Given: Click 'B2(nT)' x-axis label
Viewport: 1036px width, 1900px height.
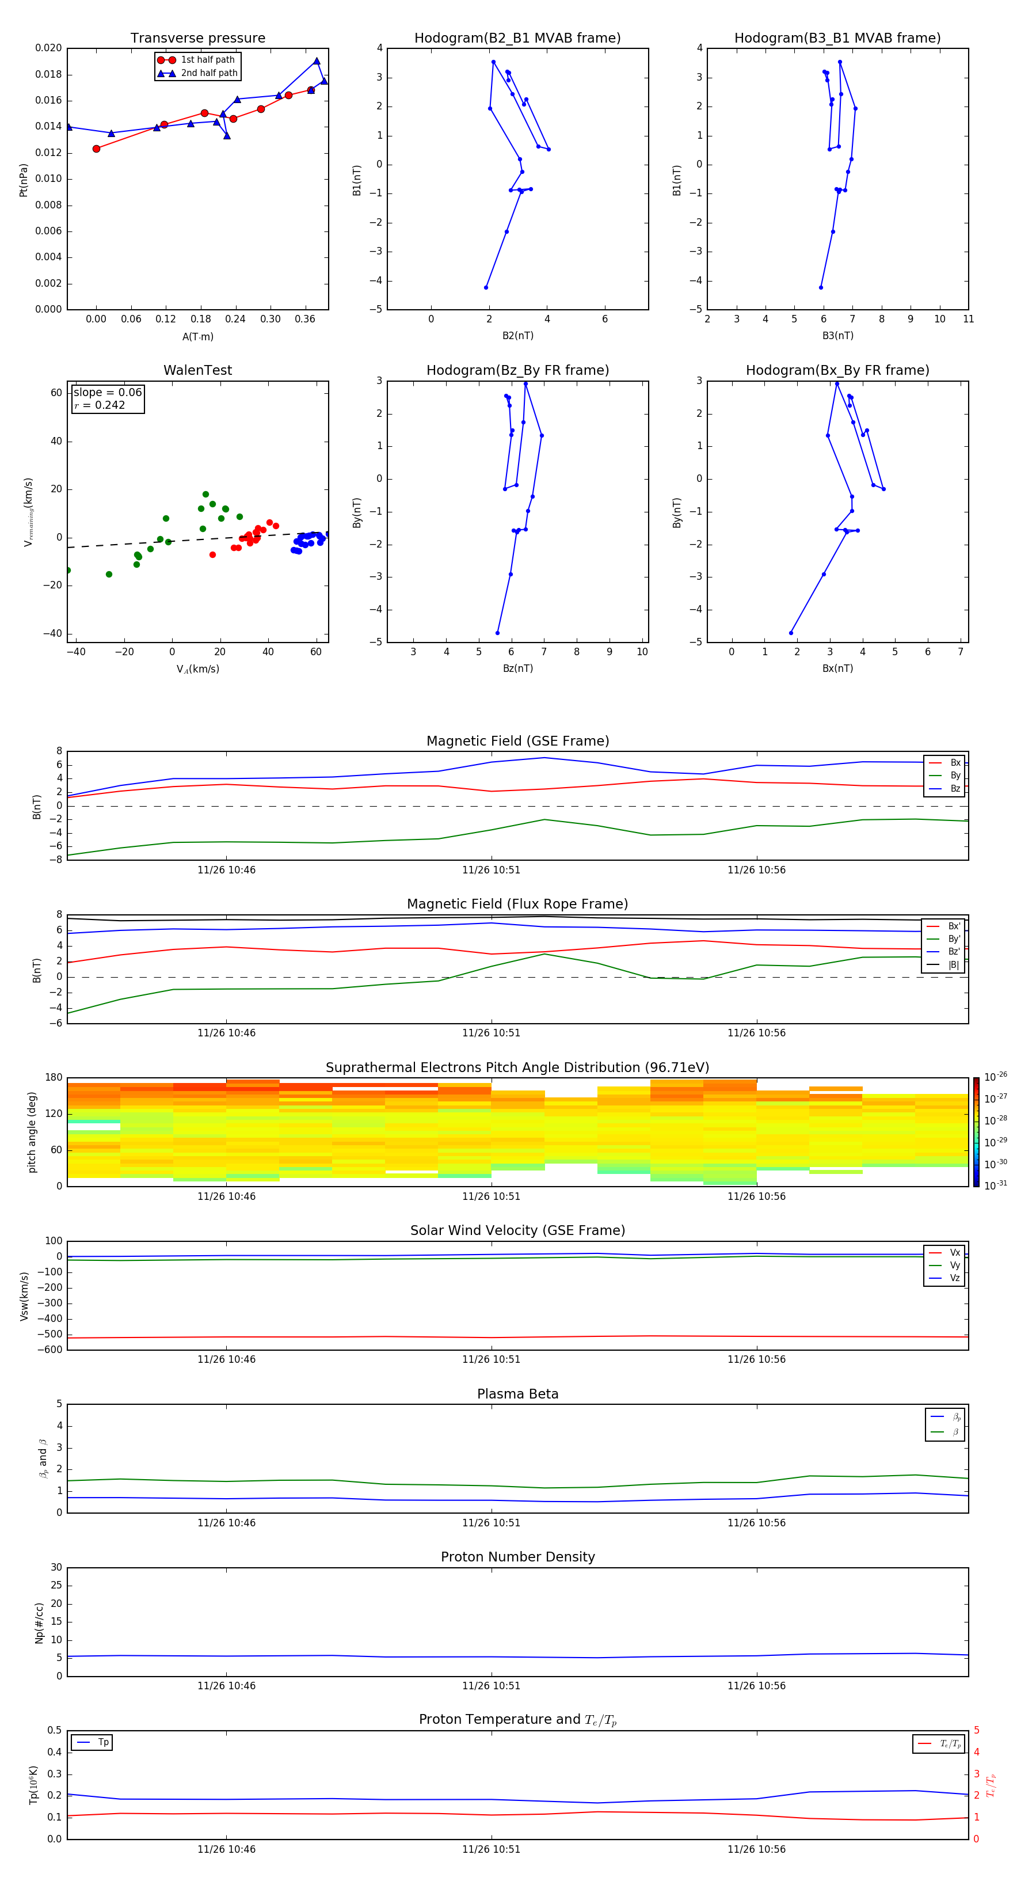Looking at the screenshot, I should click(x=517, y=336).
